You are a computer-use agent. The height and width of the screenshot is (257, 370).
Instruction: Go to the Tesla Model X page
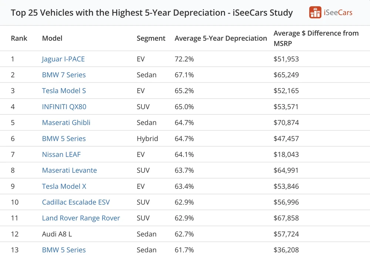tap(64, 186)
